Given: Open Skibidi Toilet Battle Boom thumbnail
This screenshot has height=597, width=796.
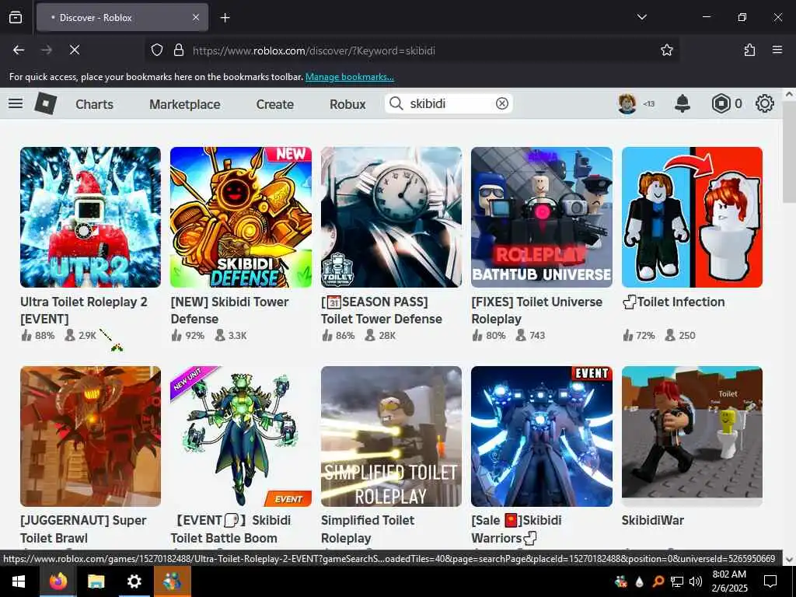Looking at the screenshot, I should click(x=241, y=436).
